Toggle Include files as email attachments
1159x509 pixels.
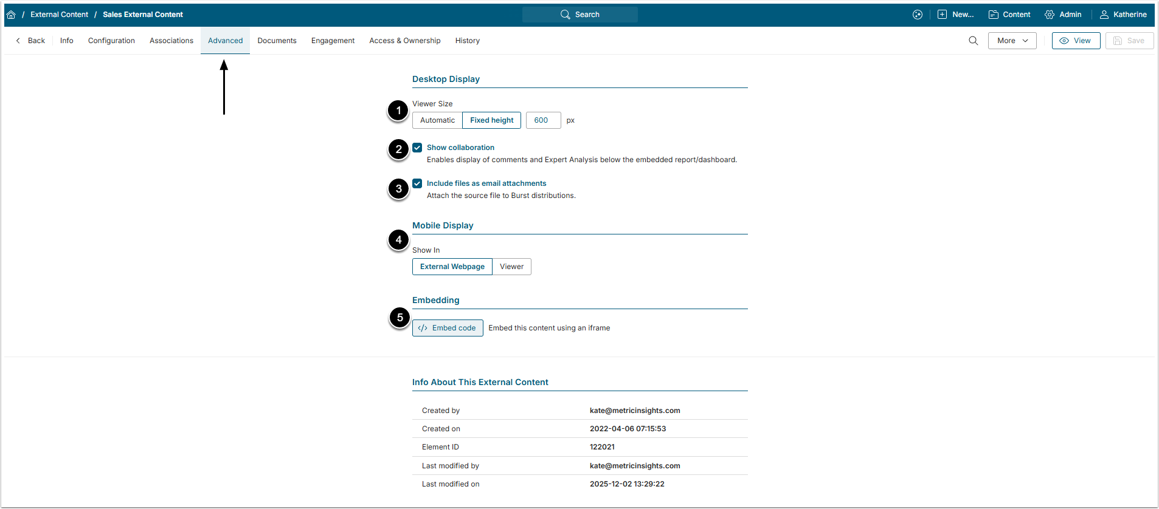click(x=417, y=183)
